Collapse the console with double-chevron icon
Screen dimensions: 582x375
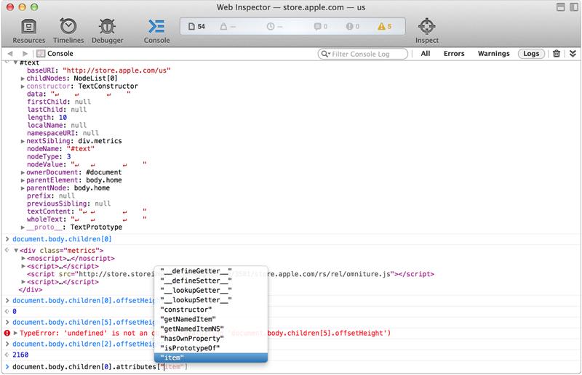tap(573, 53)
